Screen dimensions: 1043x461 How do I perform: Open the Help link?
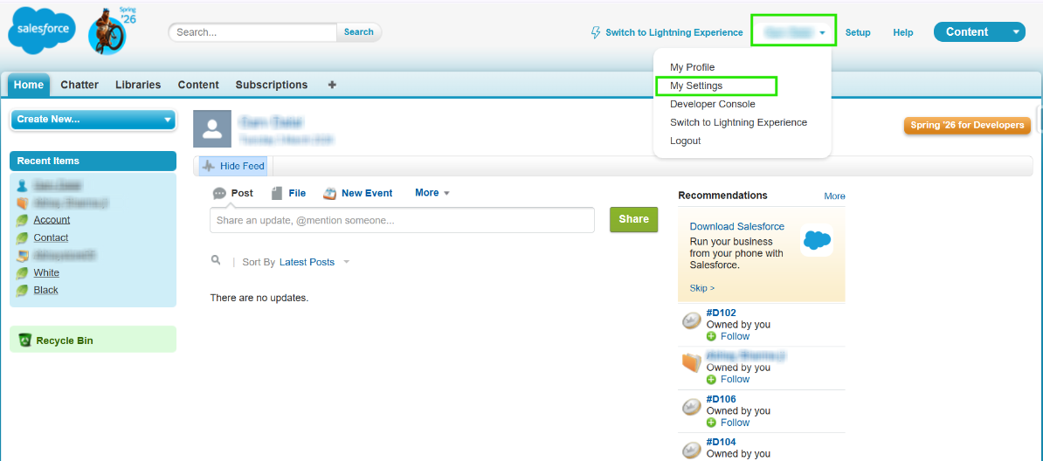coord(902,32)
